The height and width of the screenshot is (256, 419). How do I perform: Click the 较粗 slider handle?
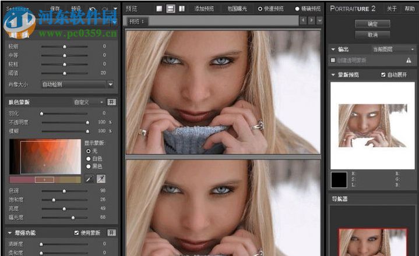[x=65, y=64]
